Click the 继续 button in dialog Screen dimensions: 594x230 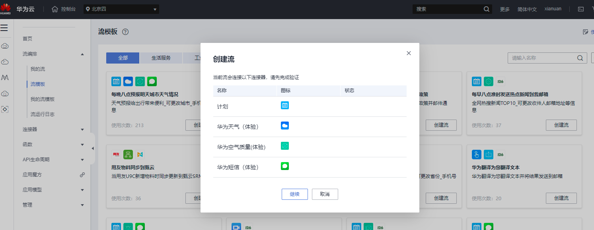pos(295,194)
